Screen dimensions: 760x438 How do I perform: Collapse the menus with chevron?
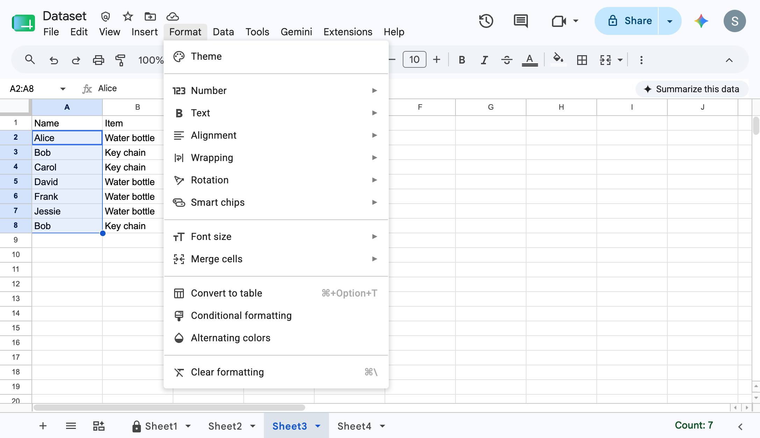(729, 60)
